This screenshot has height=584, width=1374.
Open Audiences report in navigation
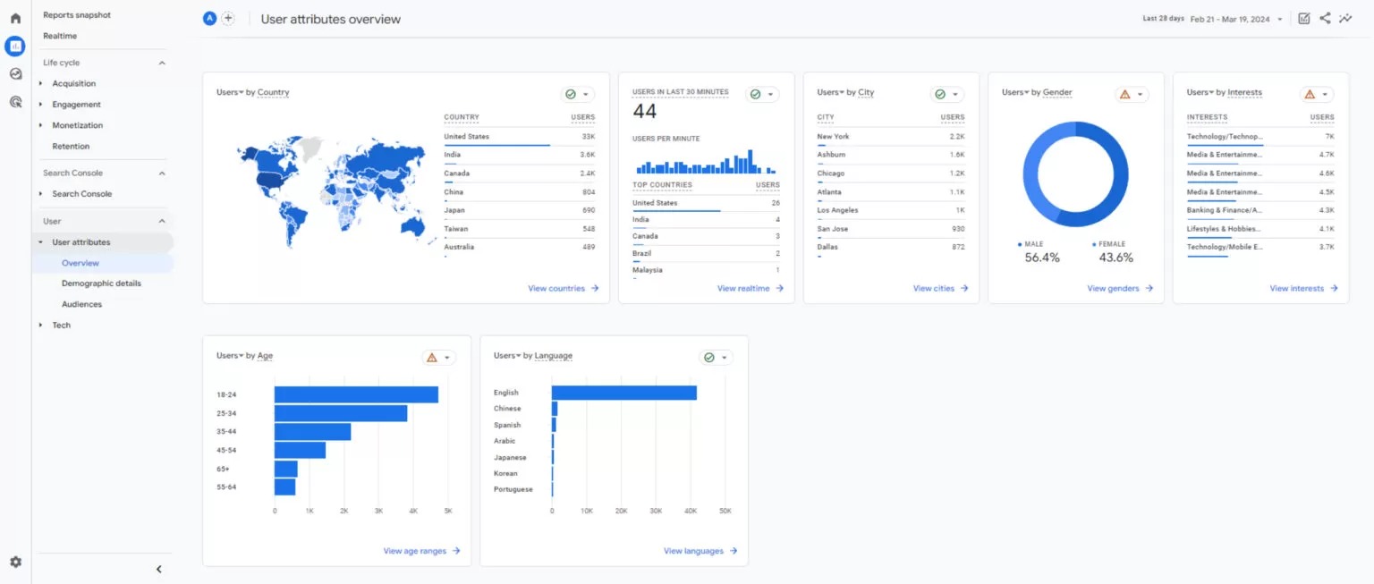pos(81,304)
